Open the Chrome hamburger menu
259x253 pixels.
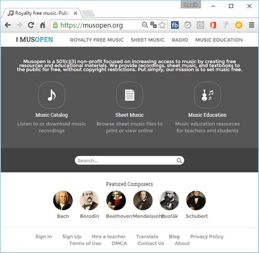pos(251,25)
